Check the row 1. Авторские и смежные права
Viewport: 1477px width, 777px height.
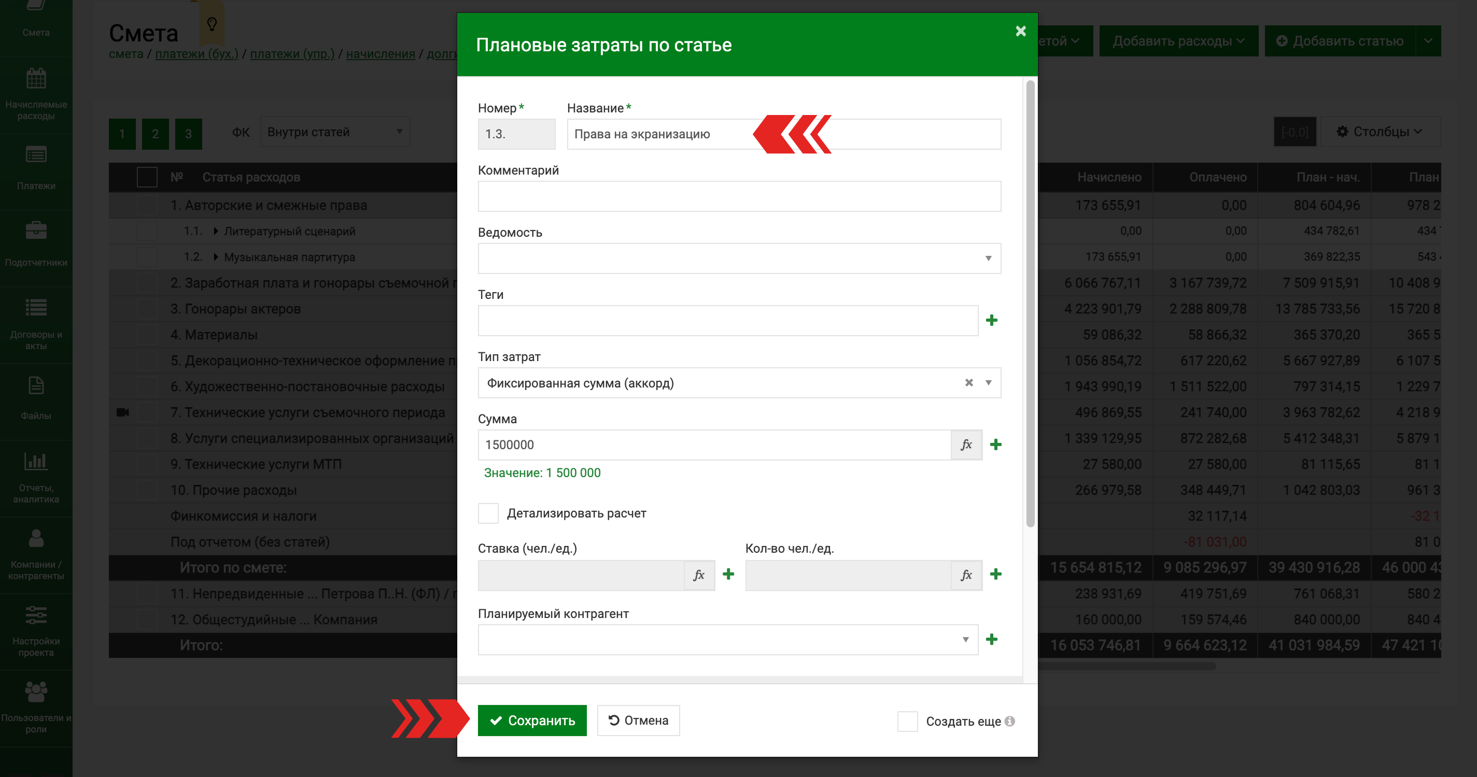point(147,205)
